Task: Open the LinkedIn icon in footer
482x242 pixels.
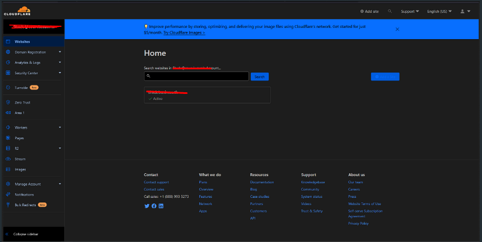Action: click(161, 206)
